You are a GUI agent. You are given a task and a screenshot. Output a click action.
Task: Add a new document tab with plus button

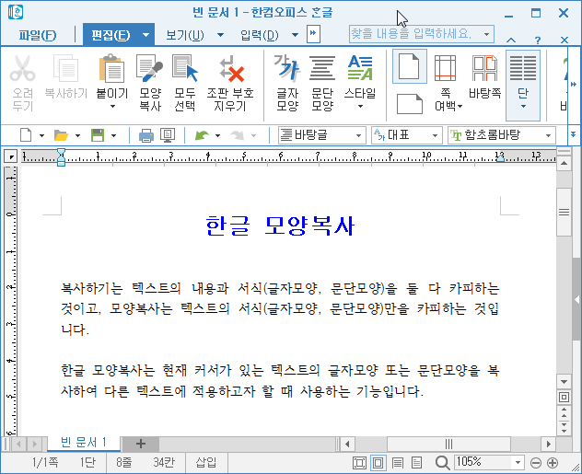click(x=141, y=444)
